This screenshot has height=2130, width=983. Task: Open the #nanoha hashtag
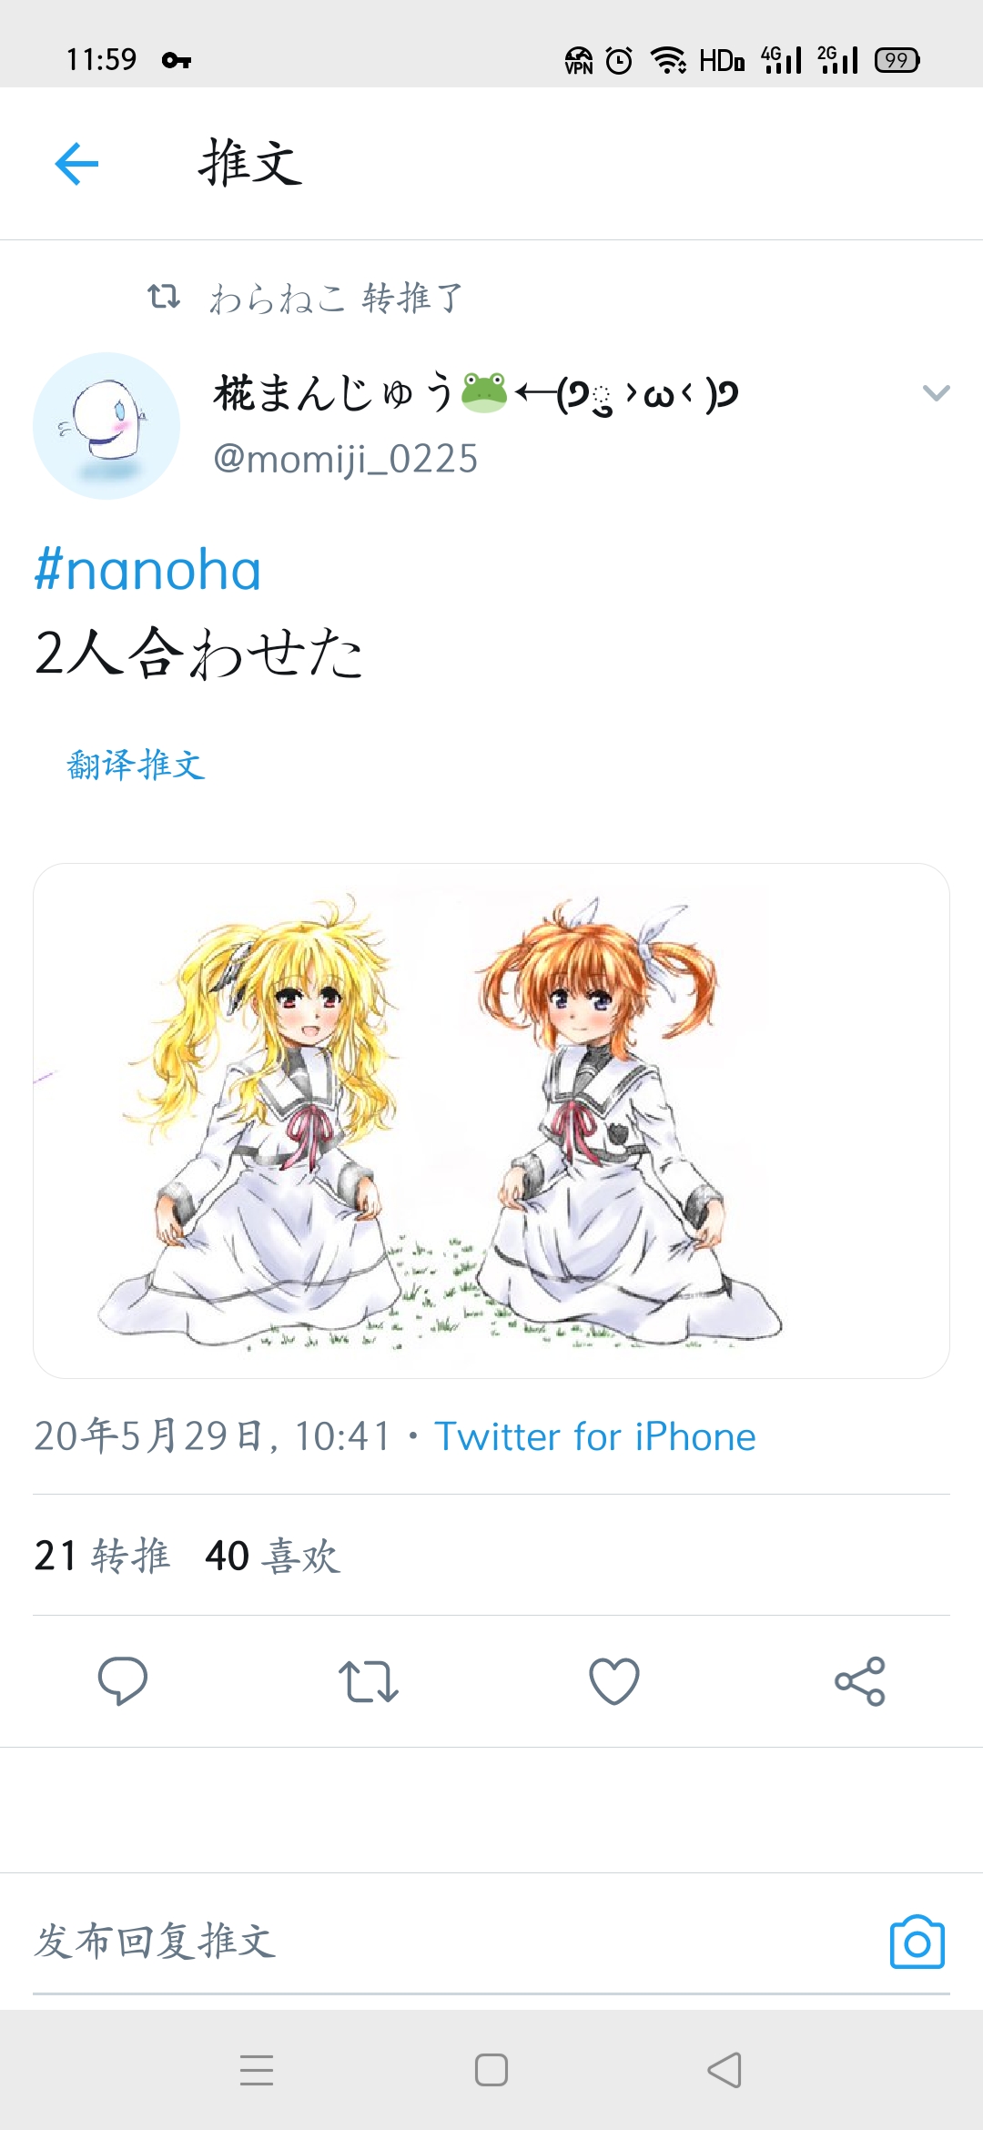147,571
